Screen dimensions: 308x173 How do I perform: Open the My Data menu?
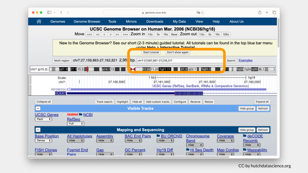click(179, 21)
